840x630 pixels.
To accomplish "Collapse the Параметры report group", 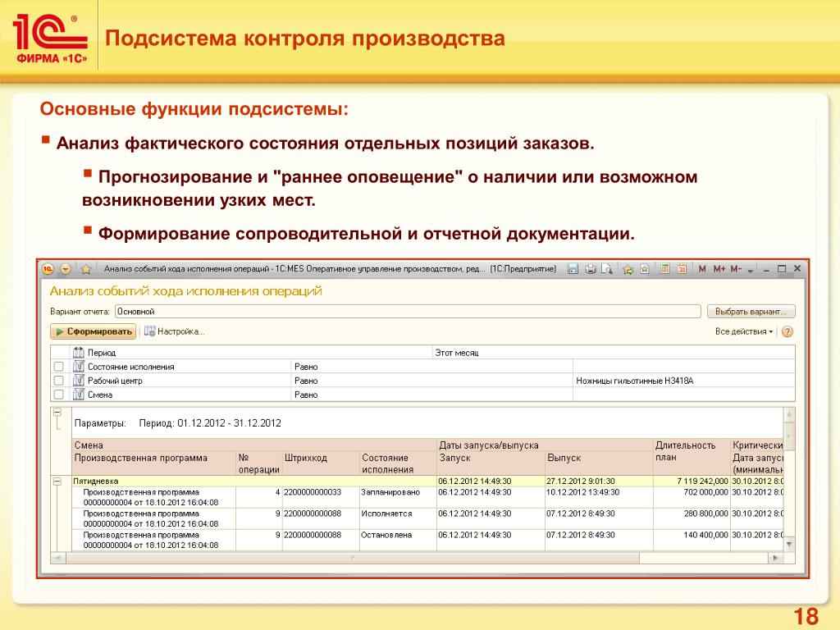I will (57, 413).
